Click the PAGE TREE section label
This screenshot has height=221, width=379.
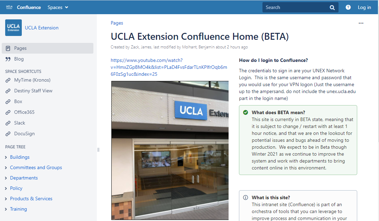coord(15,147)
